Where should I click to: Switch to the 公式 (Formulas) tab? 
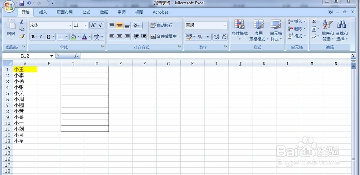86,12
